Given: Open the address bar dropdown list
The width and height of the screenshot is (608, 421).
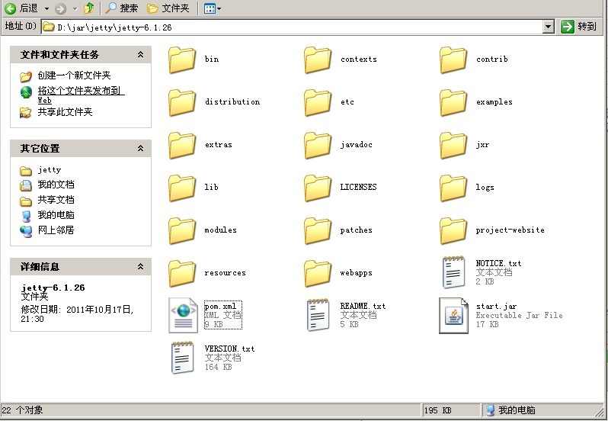Looking at the screenshot, I should coord(549,27).
